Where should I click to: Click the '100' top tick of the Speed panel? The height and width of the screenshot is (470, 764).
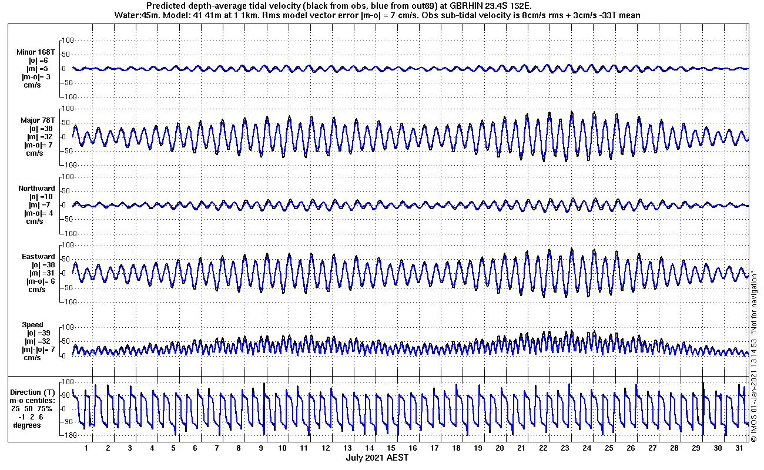coord(68,327)
